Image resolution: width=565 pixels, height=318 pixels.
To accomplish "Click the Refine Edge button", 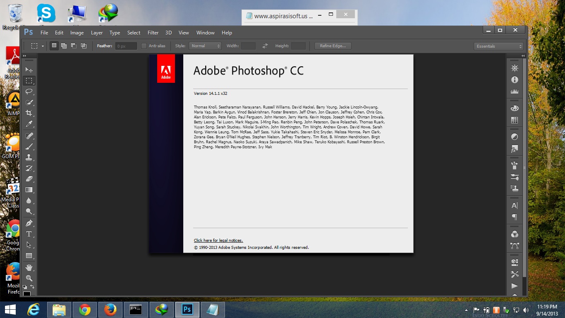I will coord(333,46).
